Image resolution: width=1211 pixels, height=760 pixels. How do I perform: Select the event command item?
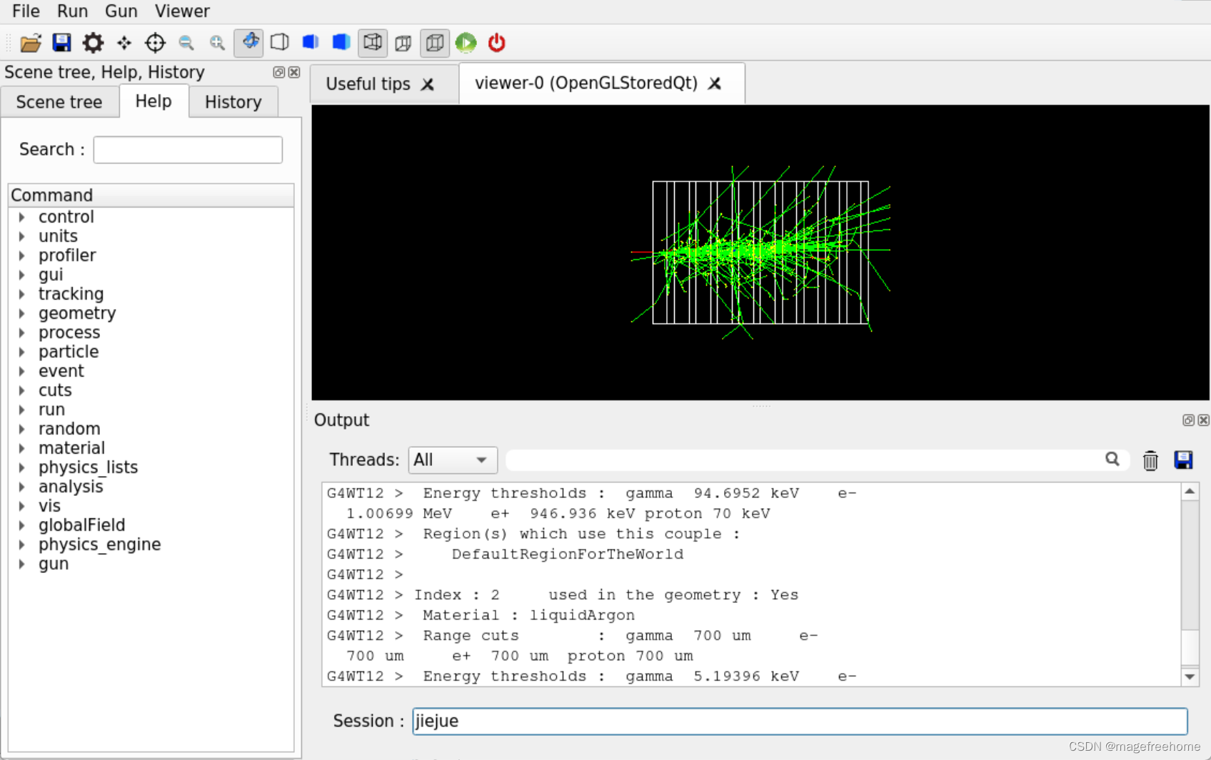[x=61, y=371]
